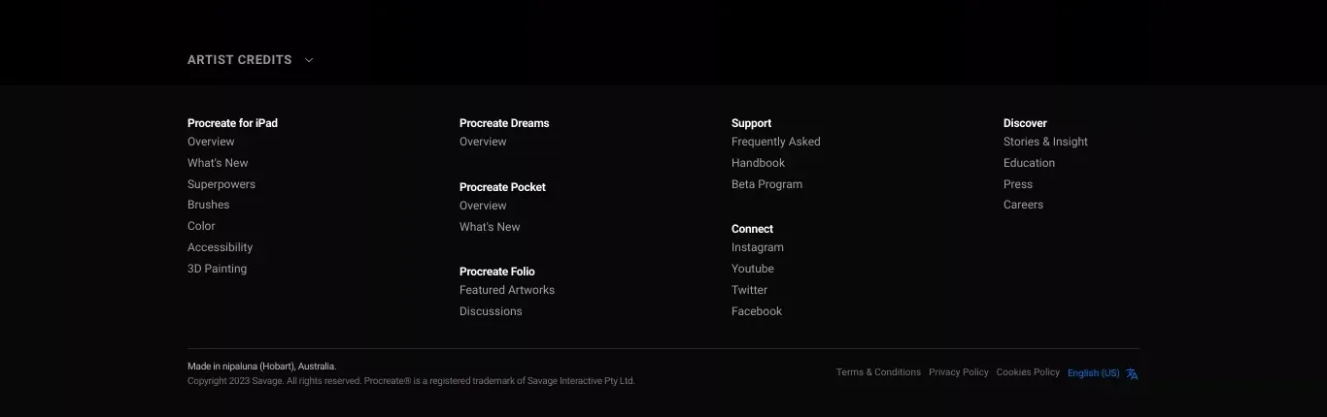Open the Terms & Conditions link

coord(878,372)
